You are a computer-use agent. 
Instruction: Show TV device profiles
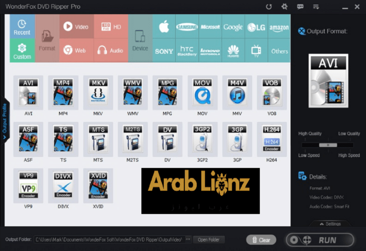coord(256,51)
